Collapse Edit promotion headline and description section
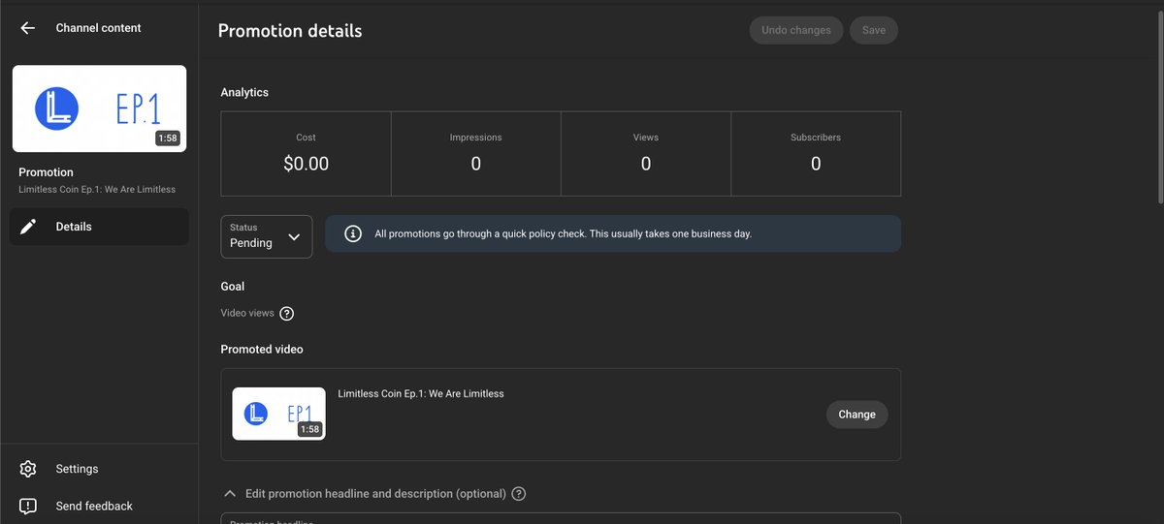The width and height of the screenshot is (1164, 524). [x=230, y=494]
